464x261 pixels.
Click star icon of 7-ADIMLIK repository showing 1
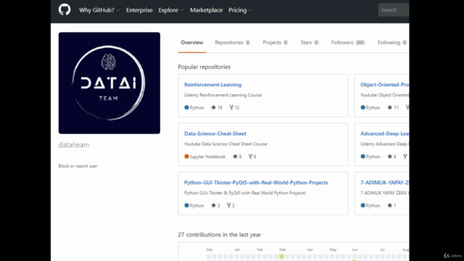point(390,205)
